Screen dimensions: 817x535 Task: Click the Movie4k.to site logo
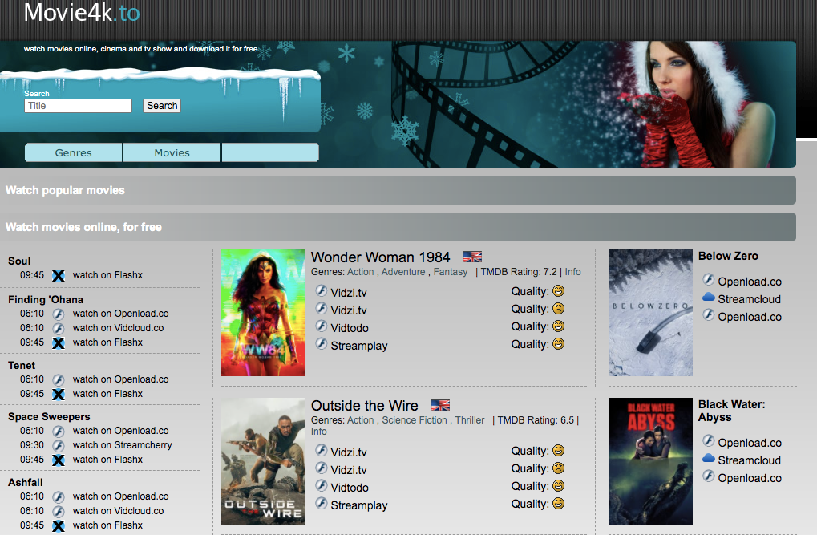click(x=82, y=13)
